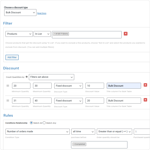The image size is (150, 150).
Task: Edit minimum quantity field showing 20
Action: [x=21, y=86]
